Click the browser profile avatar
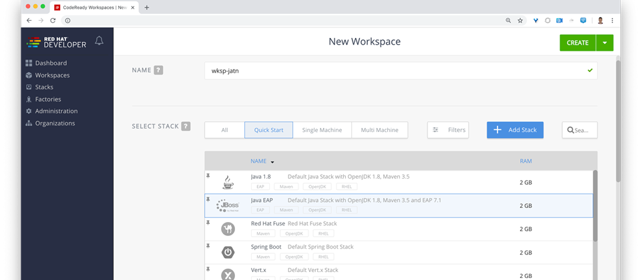641x280 pixels. point(600,21)
